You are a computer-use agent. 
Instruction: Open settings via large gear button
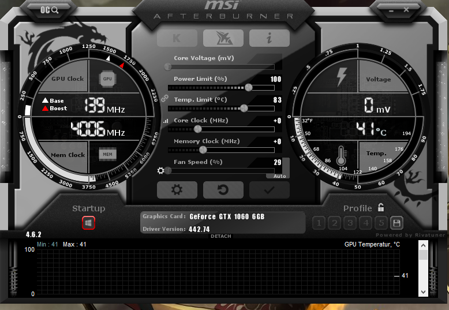(177, 190)
